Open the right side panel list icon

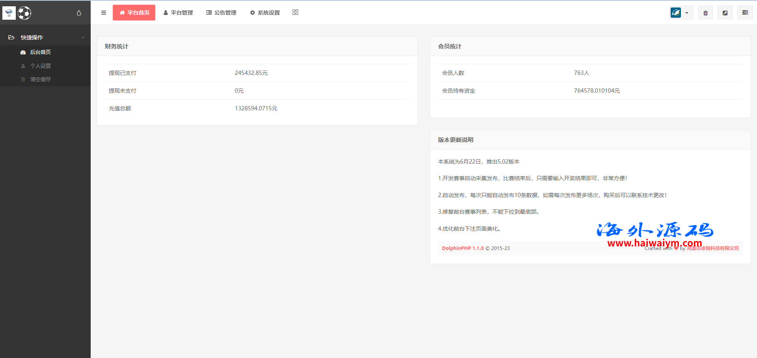(745, 13)
